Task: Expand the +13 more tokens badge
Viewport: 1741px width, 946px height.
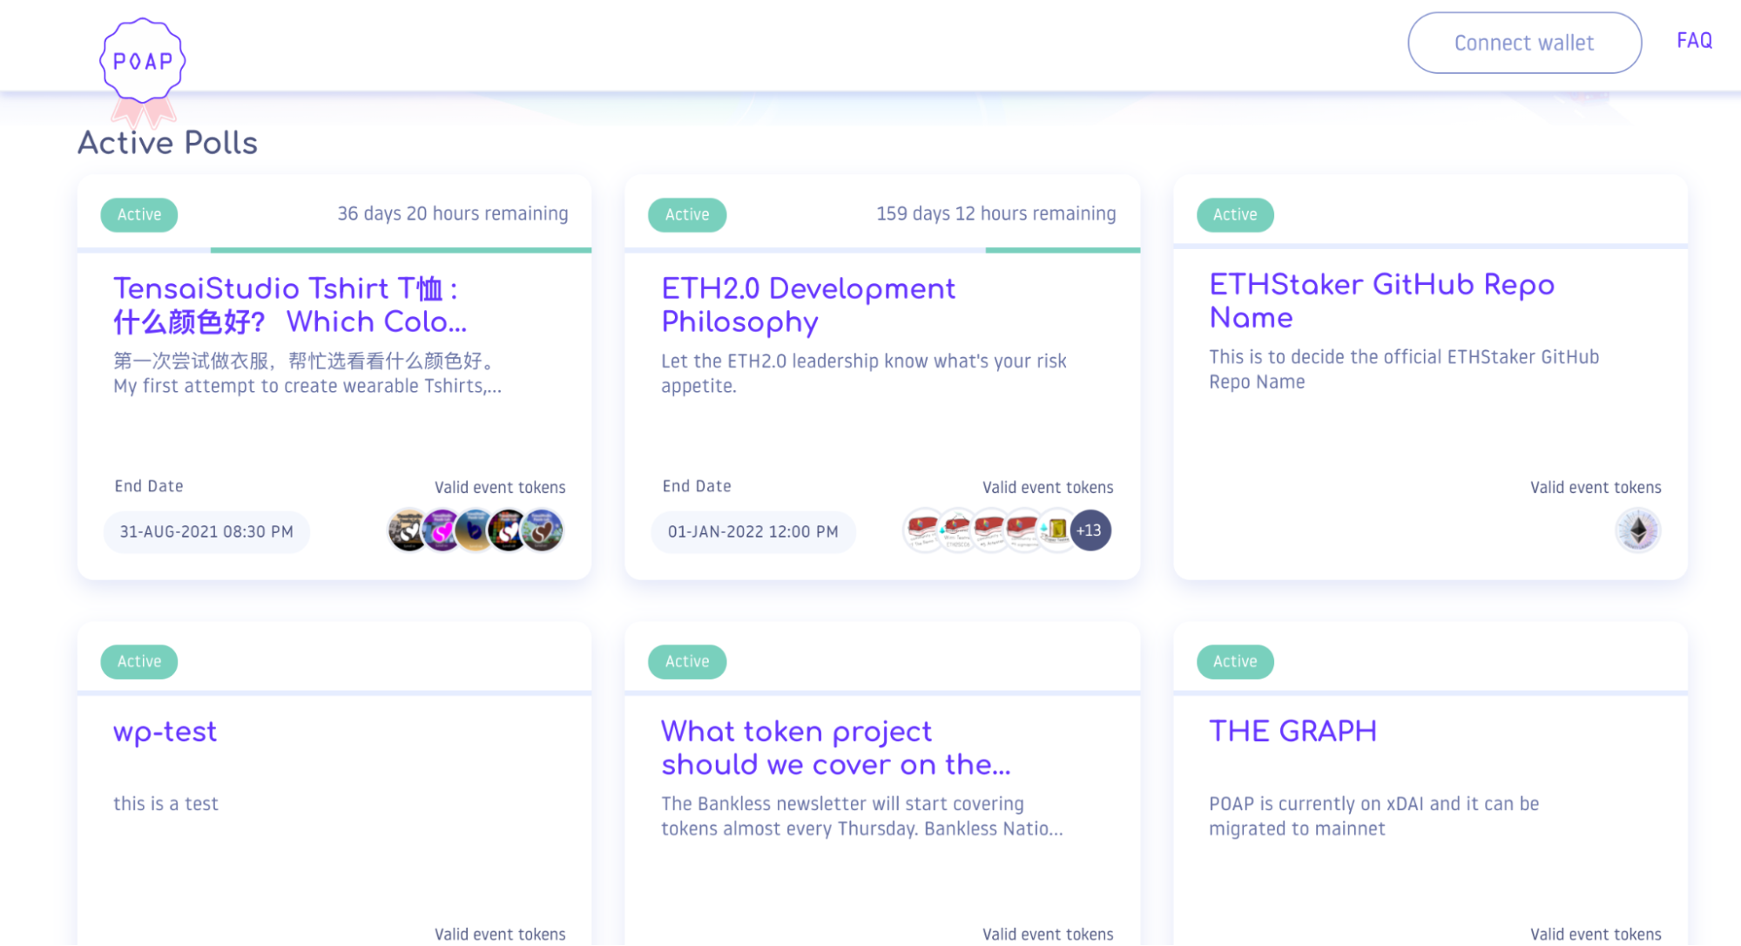Action: point(1090,530)
